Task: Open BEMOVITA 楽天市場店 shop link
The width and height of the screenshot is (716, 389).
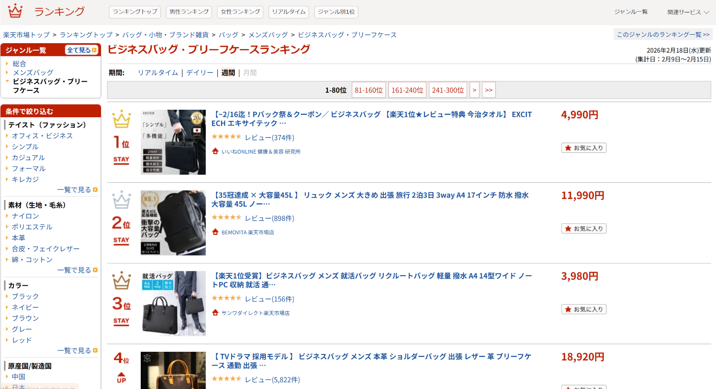Action: (248, 233)
